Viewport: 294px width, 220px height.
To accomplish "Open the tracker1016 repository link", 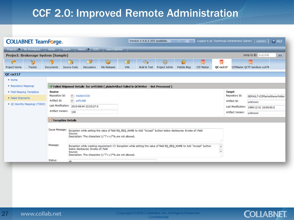I will point(83,96).
